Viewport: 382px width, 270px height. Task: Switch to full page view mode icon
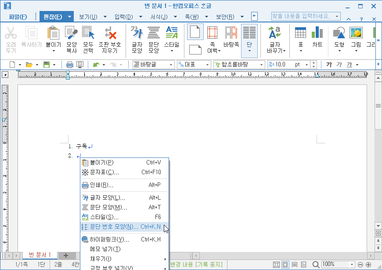276,265
